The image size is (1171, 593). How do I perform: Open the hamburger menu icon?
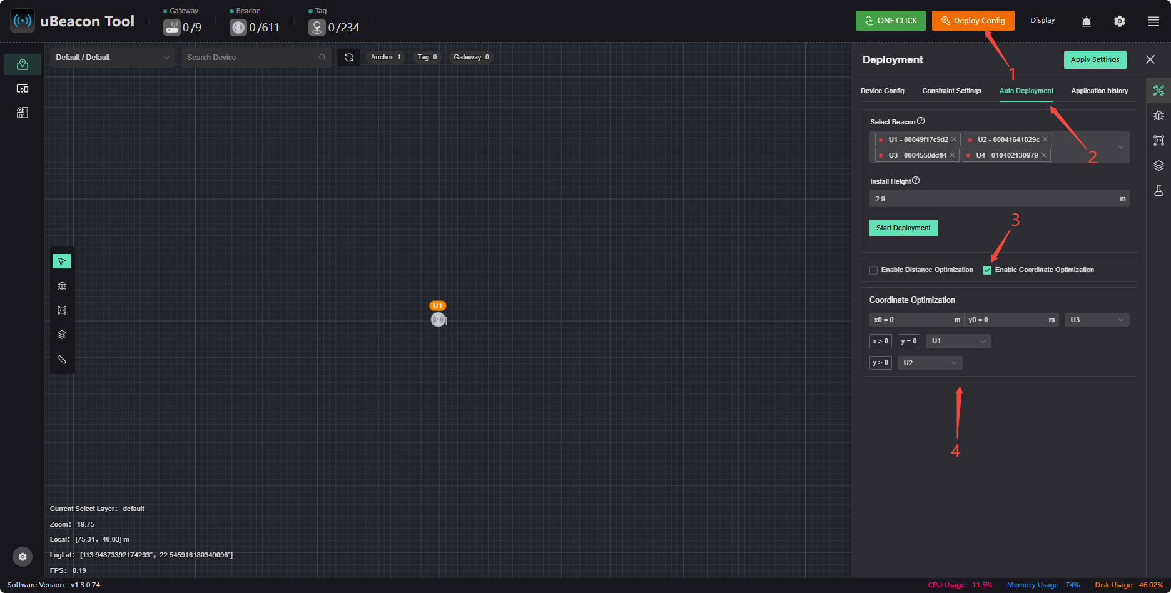[x=1153, y=21]
